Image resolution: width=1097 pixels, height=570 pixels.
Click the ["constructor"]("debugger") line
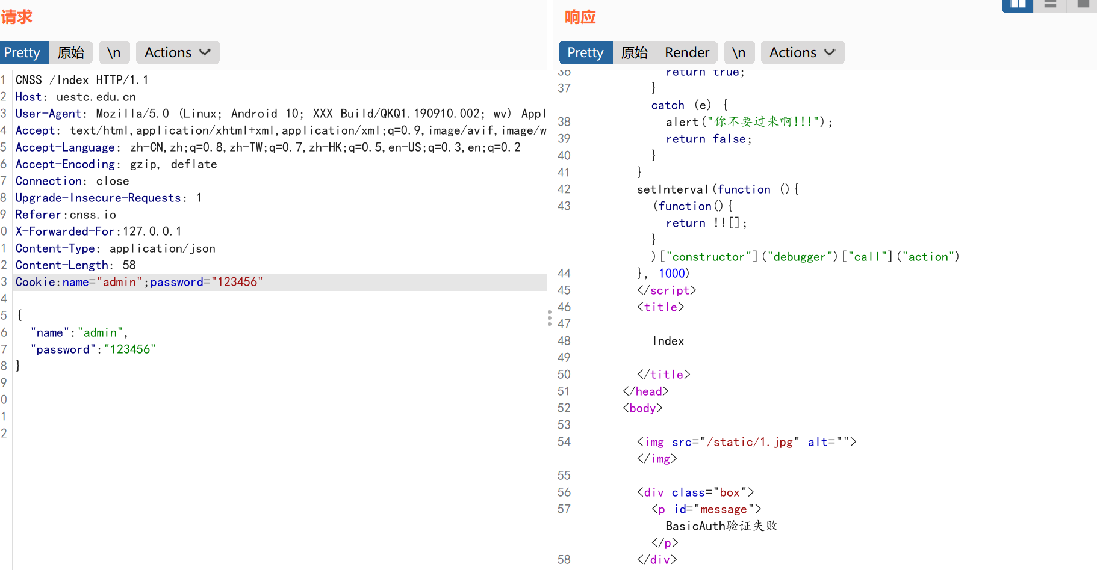pyautogui.click(x=806, y=257)
